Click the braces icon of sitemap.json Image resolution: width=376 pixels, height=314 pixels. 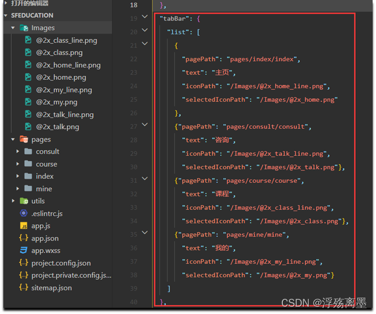(24, 288)
